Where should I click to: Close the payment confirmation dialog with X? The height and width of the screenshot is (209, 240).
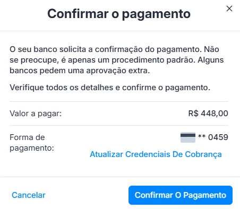(x=229, y=8)
